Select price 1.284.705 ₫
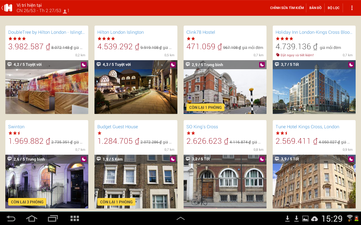The width and height of the screenshot is (361, 225). coord(118,141)
